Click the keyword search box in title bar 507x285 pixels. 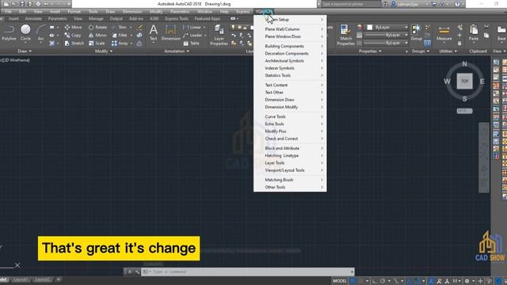coord(351,4)
